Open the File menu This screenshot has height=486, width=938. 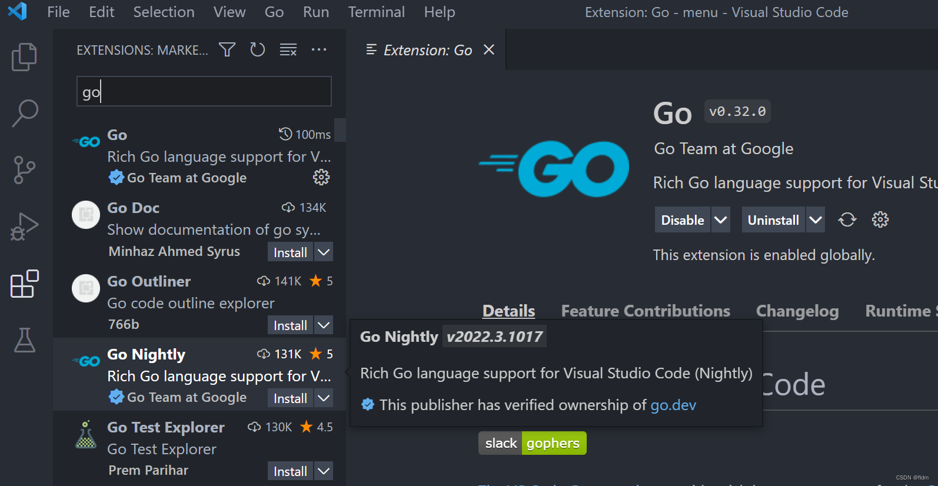(x=58, y=12)
